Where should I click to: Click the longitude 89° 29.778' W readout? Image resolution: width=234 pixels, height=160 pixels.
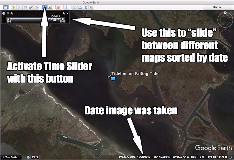tap(181, 157)
